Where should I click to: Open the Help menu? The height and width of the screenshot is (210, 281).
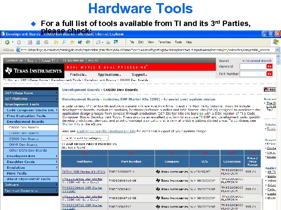[x=189, y=42]
